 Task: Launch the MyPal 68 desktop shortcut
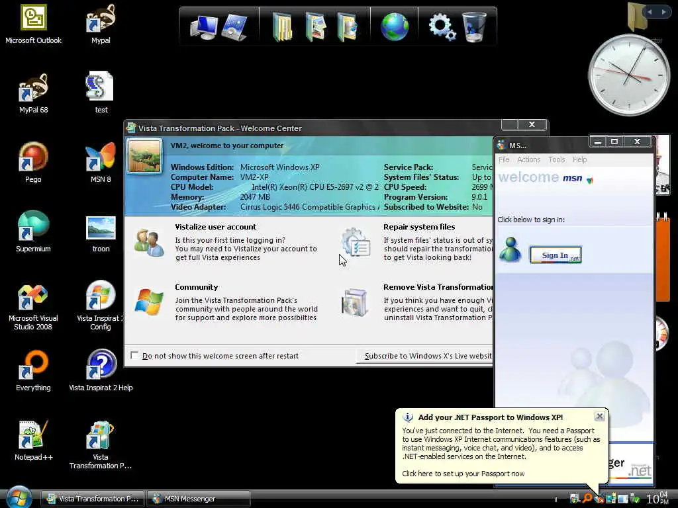click(x=33, y=93)
